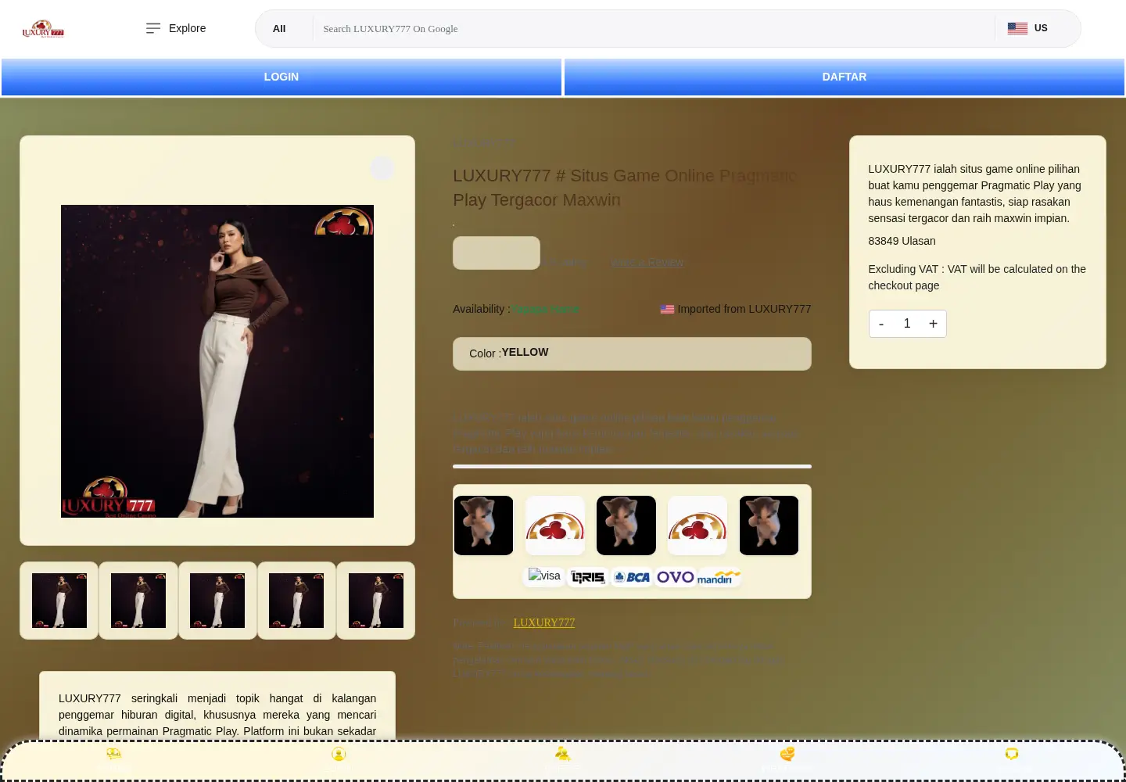Click the second LUXURY777 chip logo tile
This screenshot has height=782, width=1126.
coord(697,526)
